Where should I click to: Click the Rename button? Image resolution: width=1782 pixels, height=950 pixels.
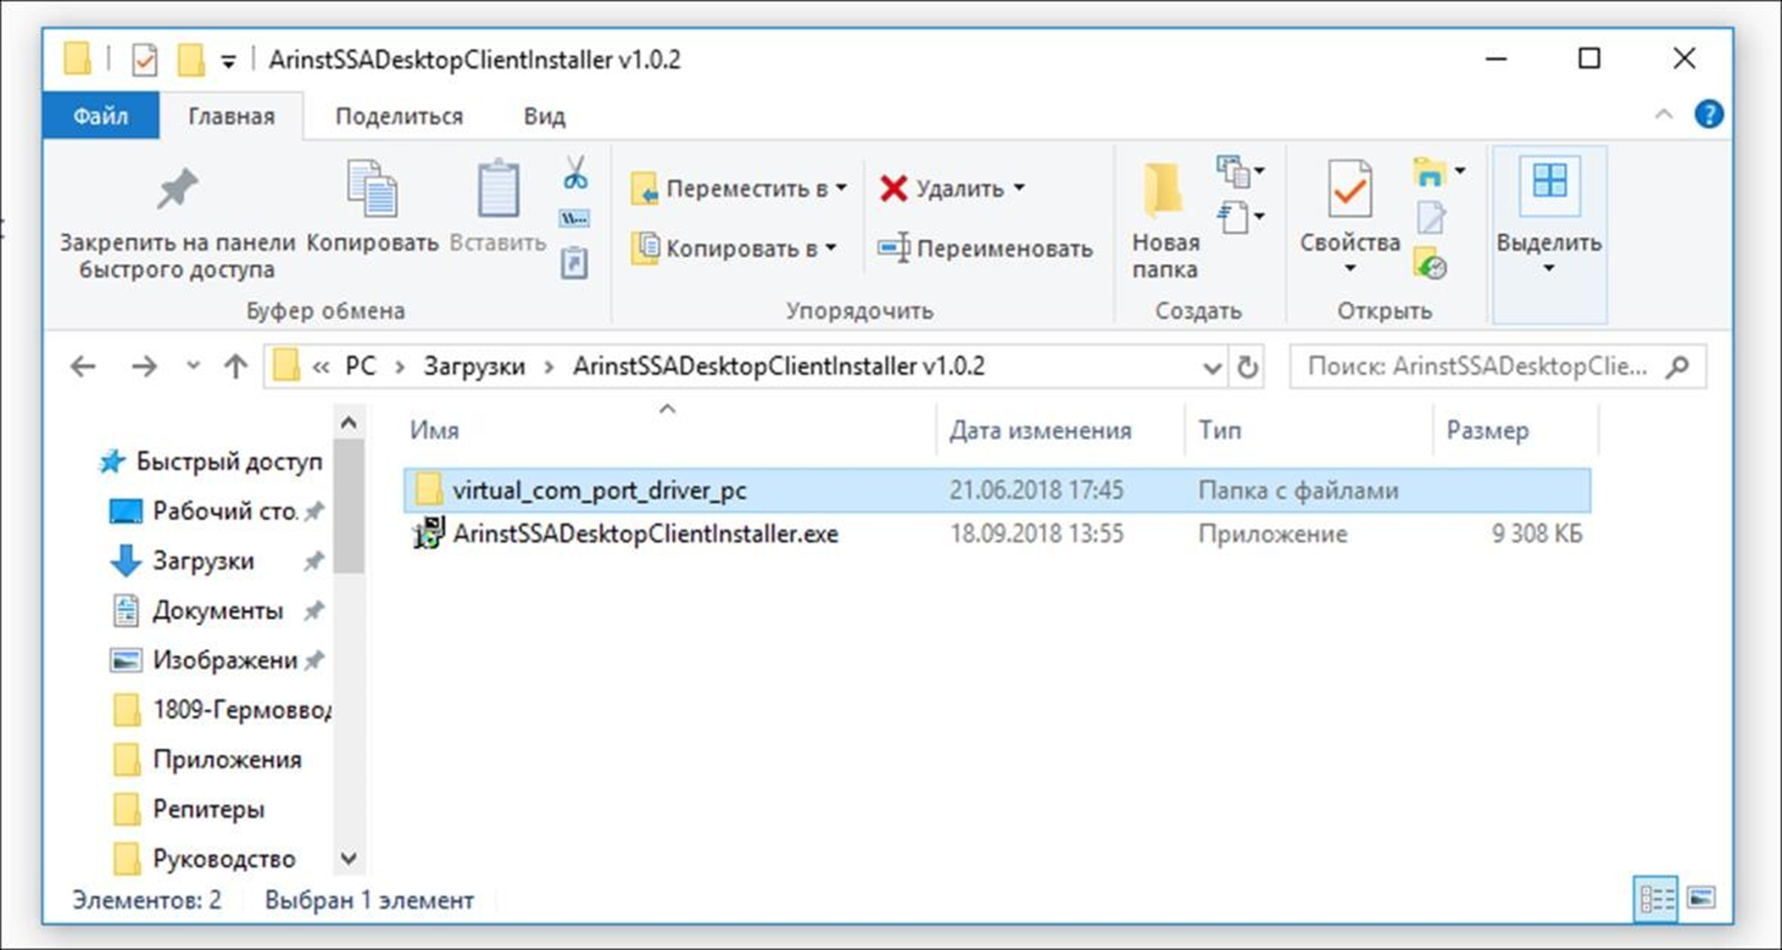click(x=984, y=248)
